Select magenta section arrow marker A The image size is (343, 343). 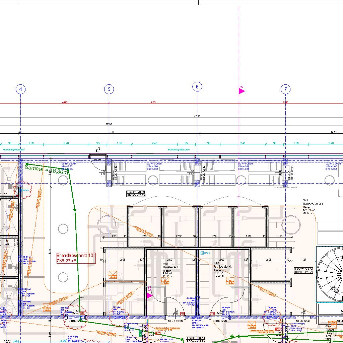[242, 90]
